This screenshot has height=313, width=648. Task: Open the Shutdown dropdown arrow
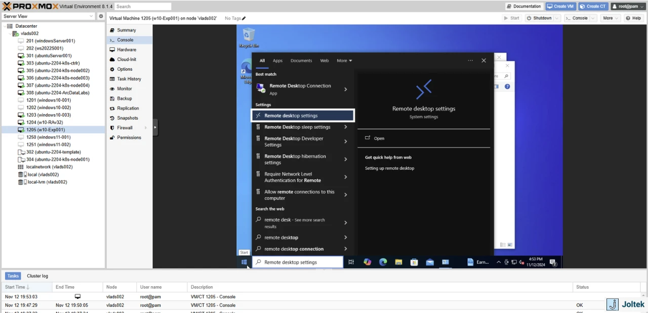point(557,18)
